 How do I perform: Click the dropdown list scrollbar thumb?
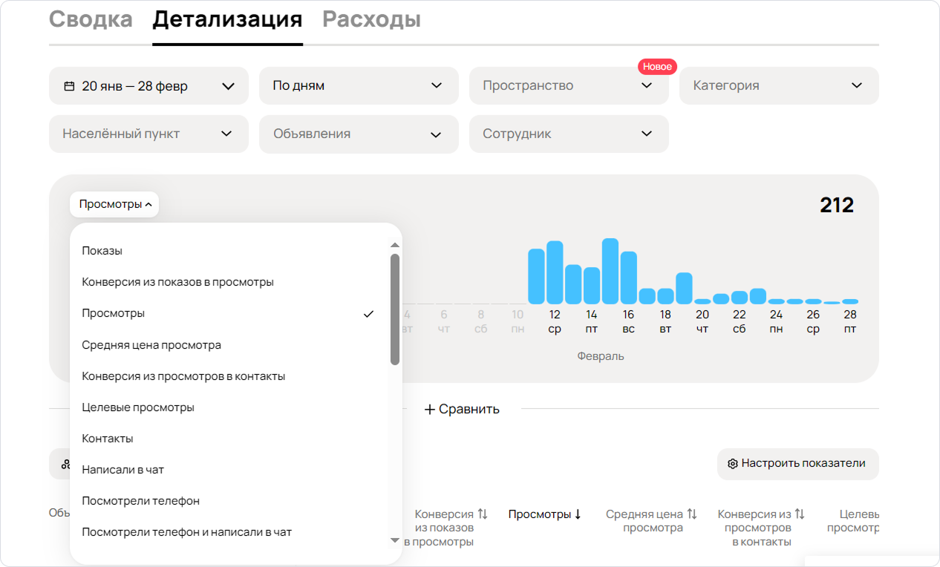click(395, 309)
